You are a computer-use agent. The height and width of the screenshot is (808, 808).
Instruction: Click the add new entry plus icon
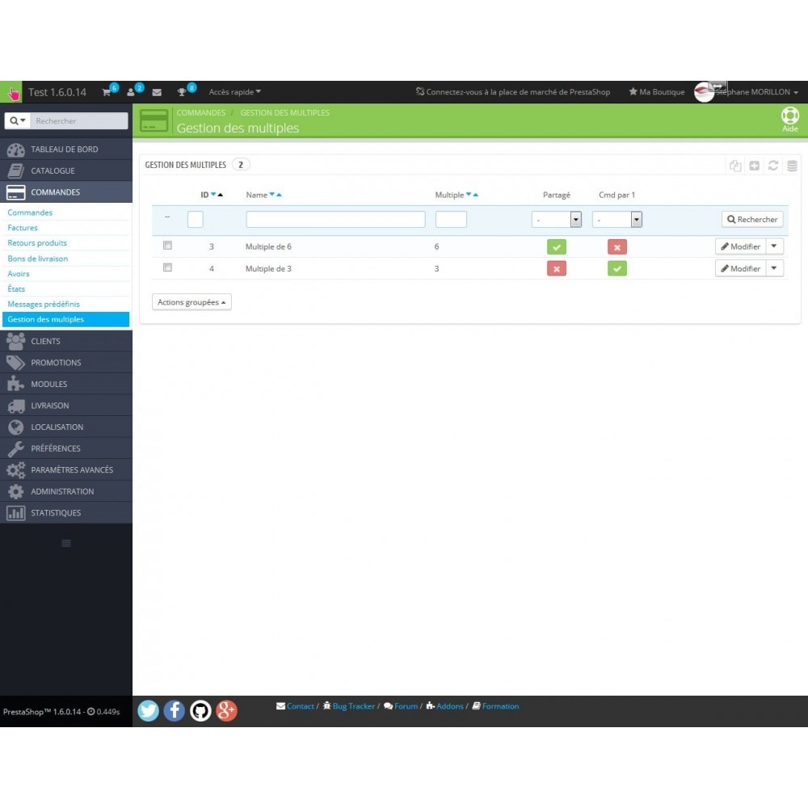click(x=755, y=166)
